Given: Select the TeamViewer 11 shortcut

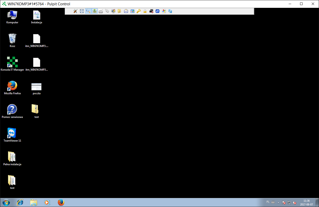Looking at the screenshot, I should click(x=12, y=135).
